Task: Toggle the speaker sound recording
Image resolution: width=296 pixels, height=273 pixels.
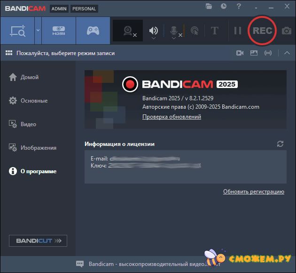Action: click(154, 31)
